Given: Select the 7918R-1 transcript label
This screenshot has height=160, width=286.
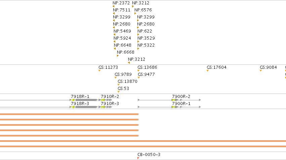Looking at the screenshot, I should pos(80,97).
